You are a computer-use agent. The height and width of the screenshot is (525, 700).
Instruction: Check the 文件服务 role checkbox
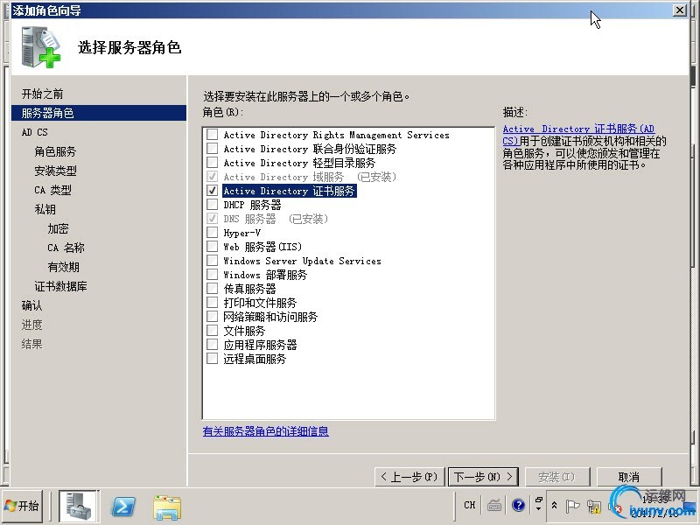click(x=213, y=331)
